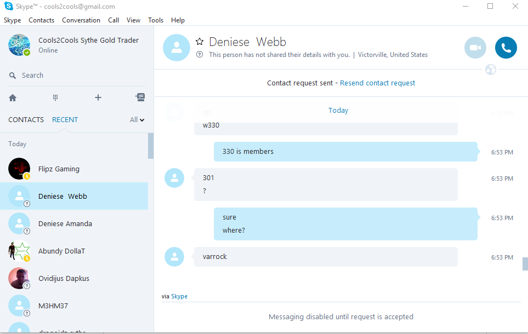Expand the All filter dropdown
Image resolution: width=528 pixels, height=334 pixels.
(137, 120)
